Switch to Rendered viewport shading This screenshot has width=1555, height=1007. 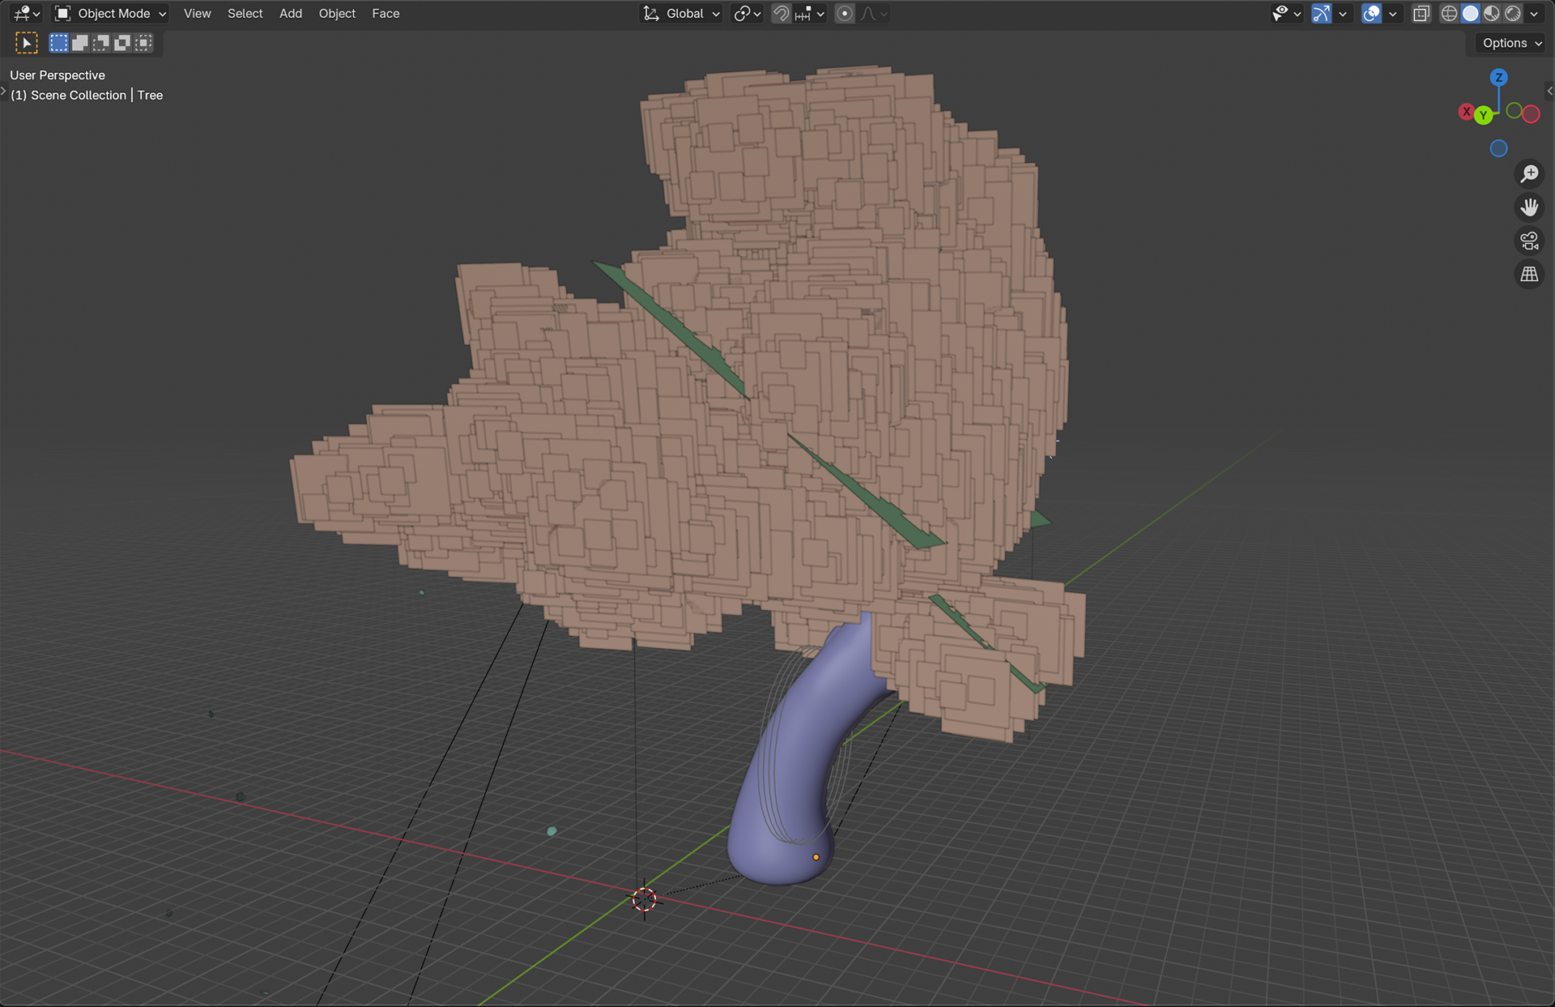(x=1512, y=14)
